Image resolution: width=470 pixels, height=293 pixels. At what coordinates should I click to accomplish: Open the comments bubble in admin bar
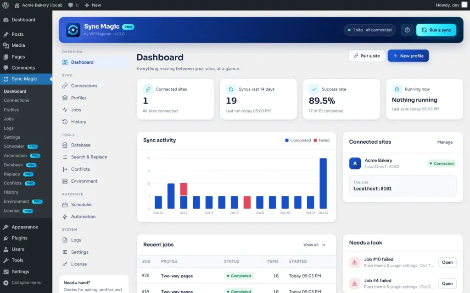(73, 5)
